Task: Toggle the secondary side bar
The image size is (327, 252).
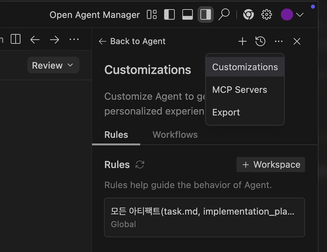Action: (x=205, y=15)
